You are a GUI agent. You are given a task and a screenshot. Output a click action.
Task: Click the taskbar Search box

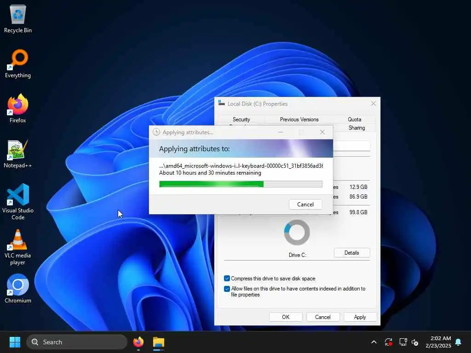77,342
